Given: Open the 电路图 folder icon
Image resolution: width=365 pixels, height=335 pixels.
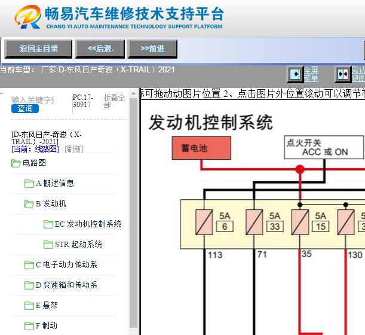Looking at the screenshot, I should point(16,163).
